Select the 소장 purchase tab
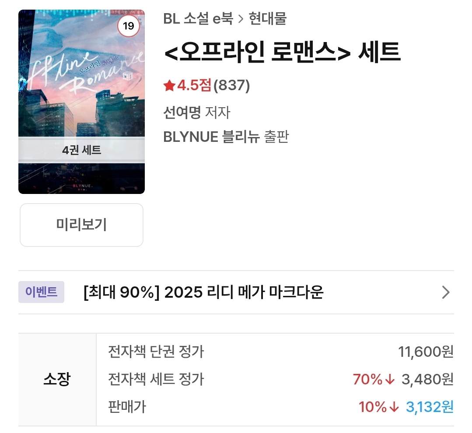 coord(57,379)
